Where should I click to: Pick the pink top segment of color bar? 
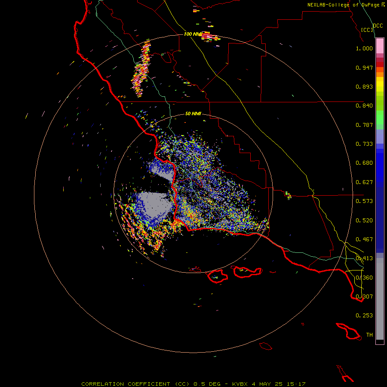coord(380,46)
